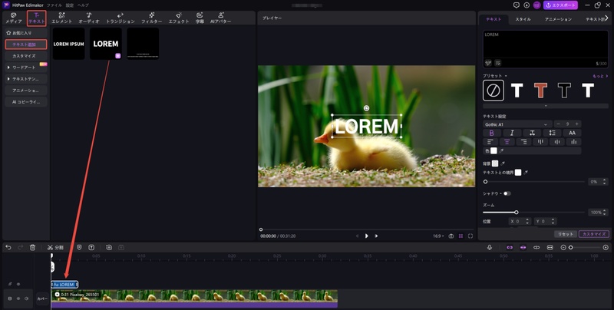Image resolution: width=614 pixels, height=310 pixels.
Task: Choose the red T text preset
Action: click(x=540, y=91)
